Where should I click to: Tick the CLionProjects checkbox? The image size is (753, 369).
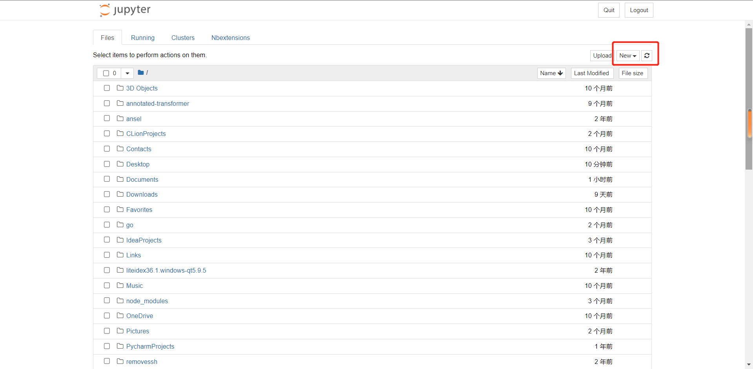107,134
